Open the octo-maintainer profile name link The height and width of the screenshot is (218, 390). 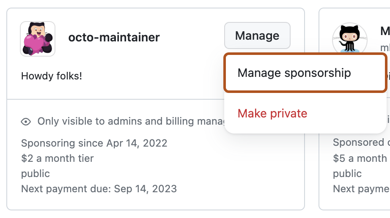[x=114, y=37]
